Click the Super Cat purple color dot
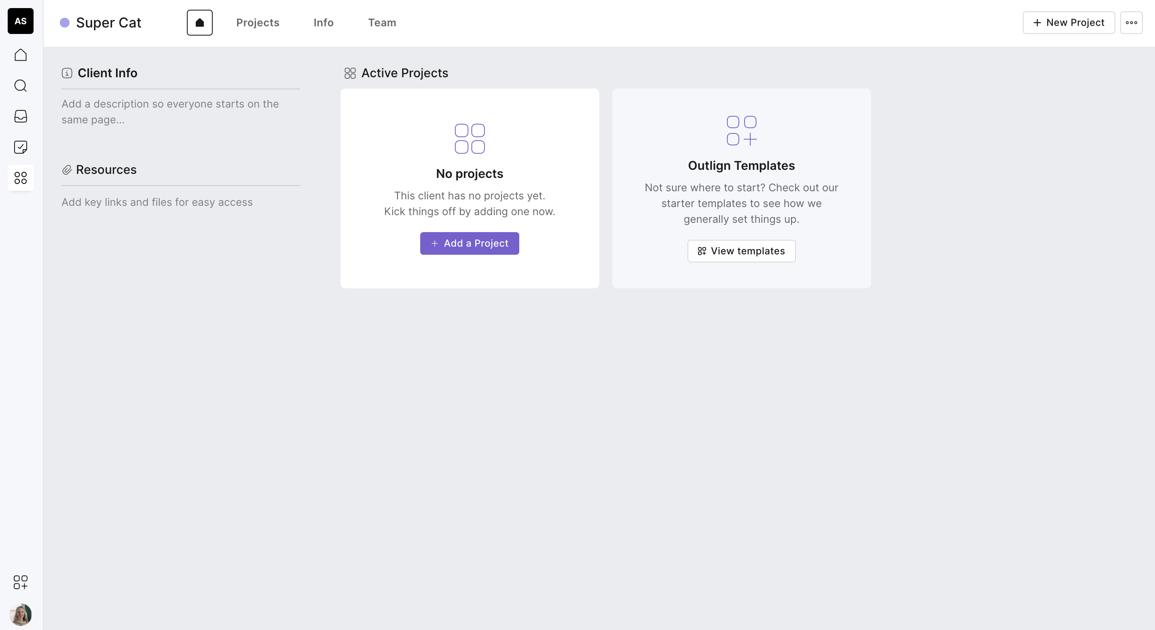This screenshot has height=630, width=1155. pos(65,22)
